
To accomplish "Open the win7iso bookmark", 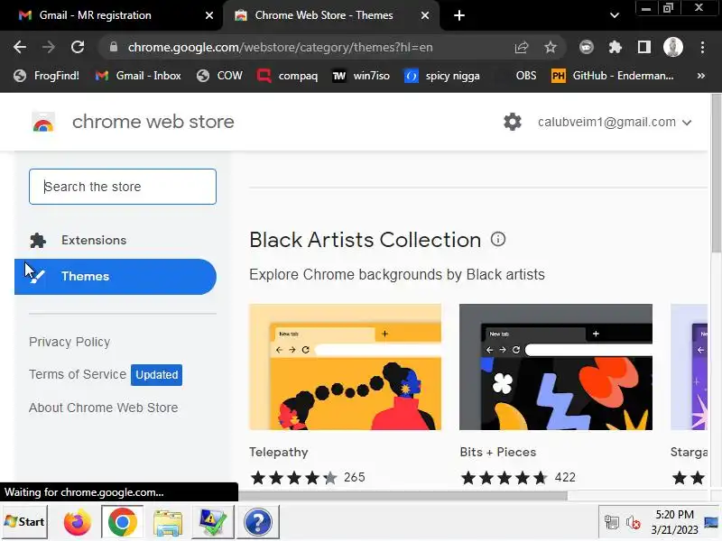I will pos(361,76).
